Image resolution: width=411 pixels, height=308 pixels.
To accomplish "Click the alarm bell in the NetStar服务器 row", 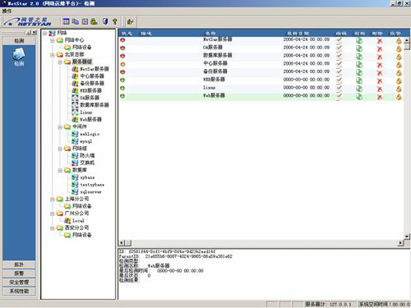I will click(x=399, y=41).
